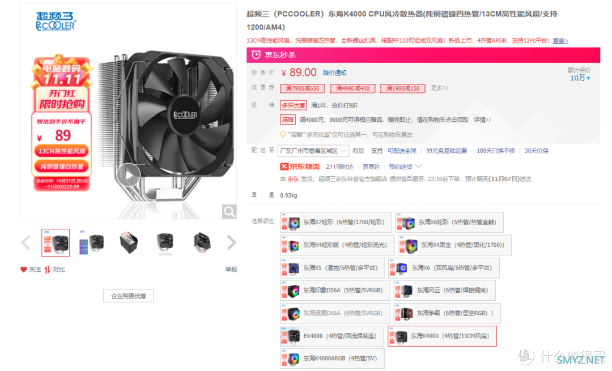The image size is (612, 371).
Task: Click the 企业购更优惠 button
Action: (x=129, y=296)
